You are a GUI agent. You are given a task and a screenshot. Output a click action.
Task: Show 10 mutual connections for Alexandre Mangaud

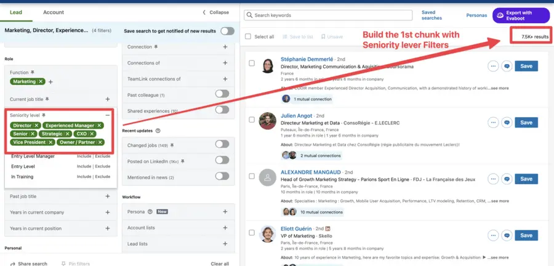coord(321,212)
